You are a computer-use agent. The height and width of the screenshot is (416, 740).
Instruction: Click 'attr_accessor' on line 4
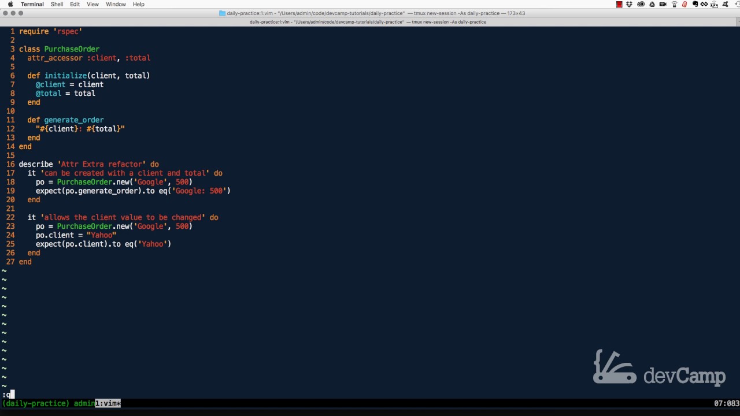pos(55,58)
